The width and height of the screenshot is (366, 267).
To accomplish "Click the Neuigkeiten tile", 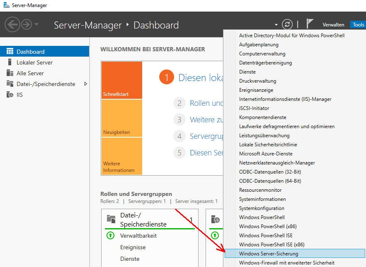I will click(121, 118).
